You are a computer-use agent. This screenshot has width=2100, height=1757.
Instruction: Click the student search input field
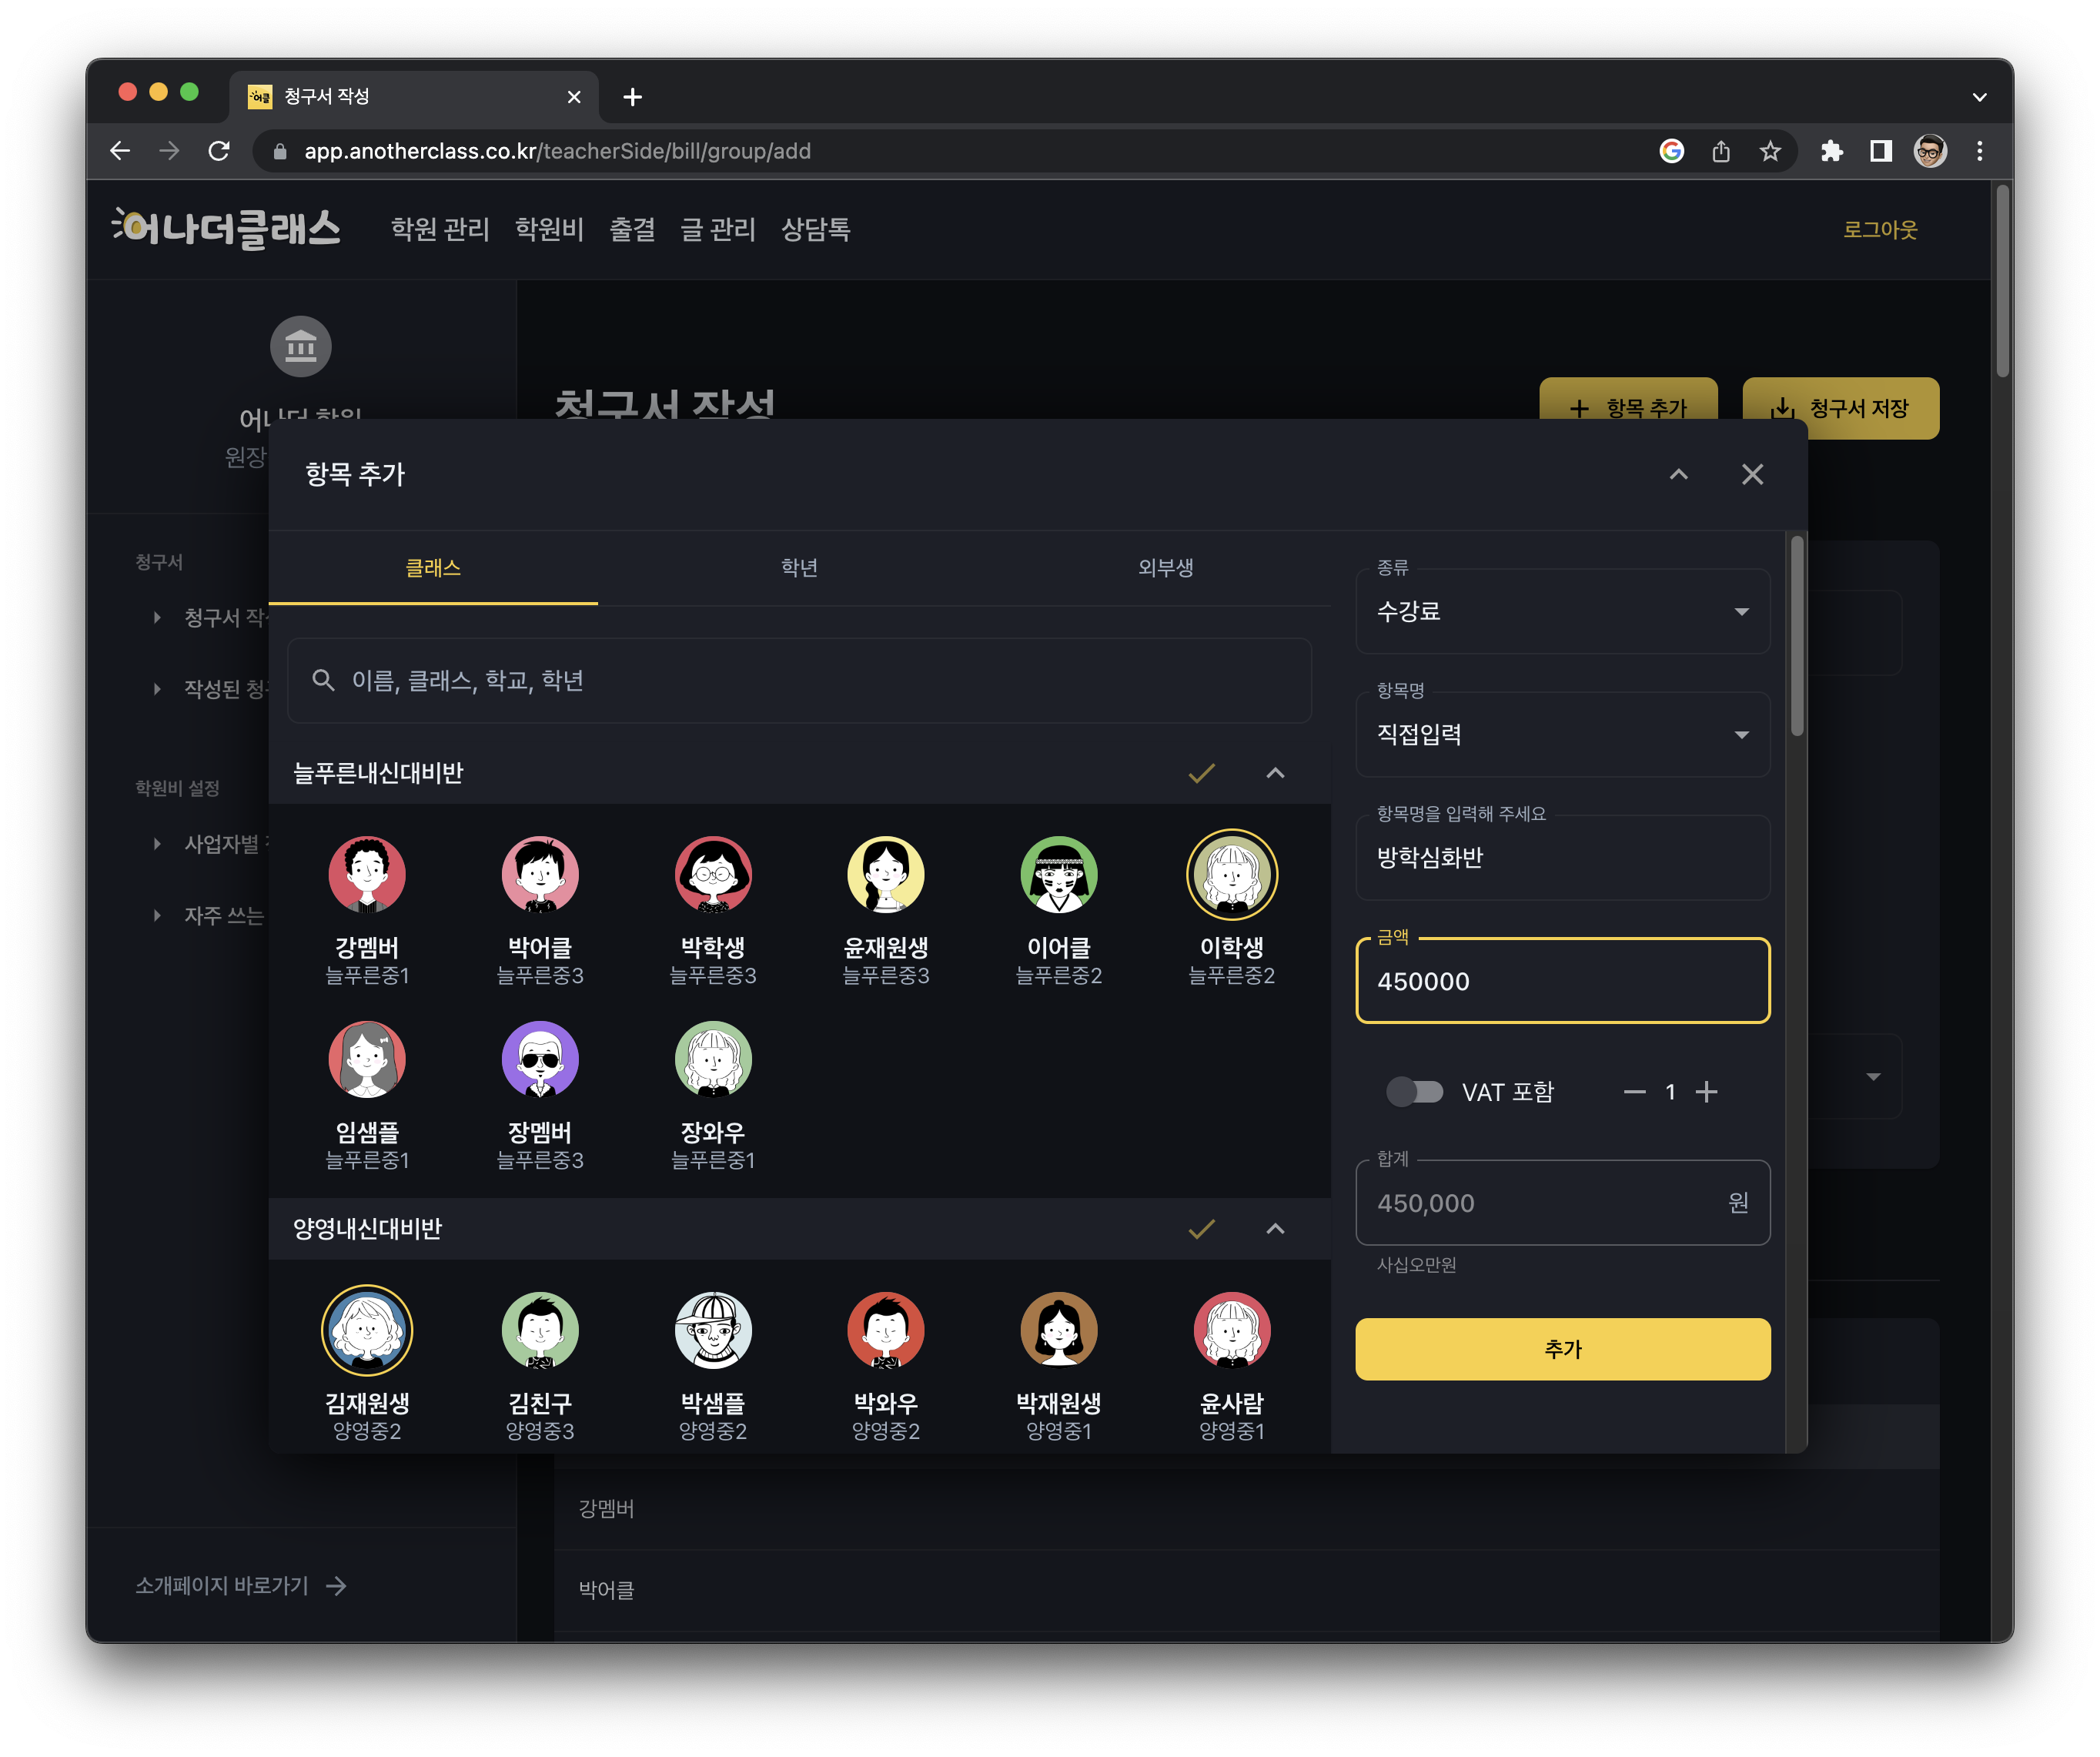pyautogui.click(x=800, y=681)
